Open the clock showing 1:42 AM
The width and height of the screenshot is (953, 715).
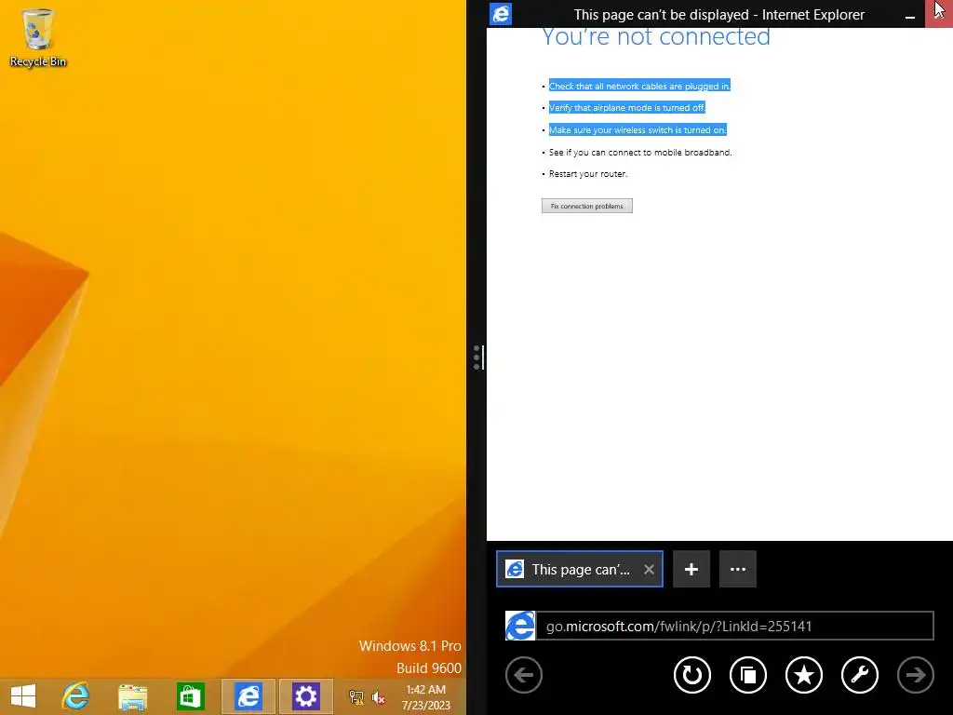click(425, 696)
